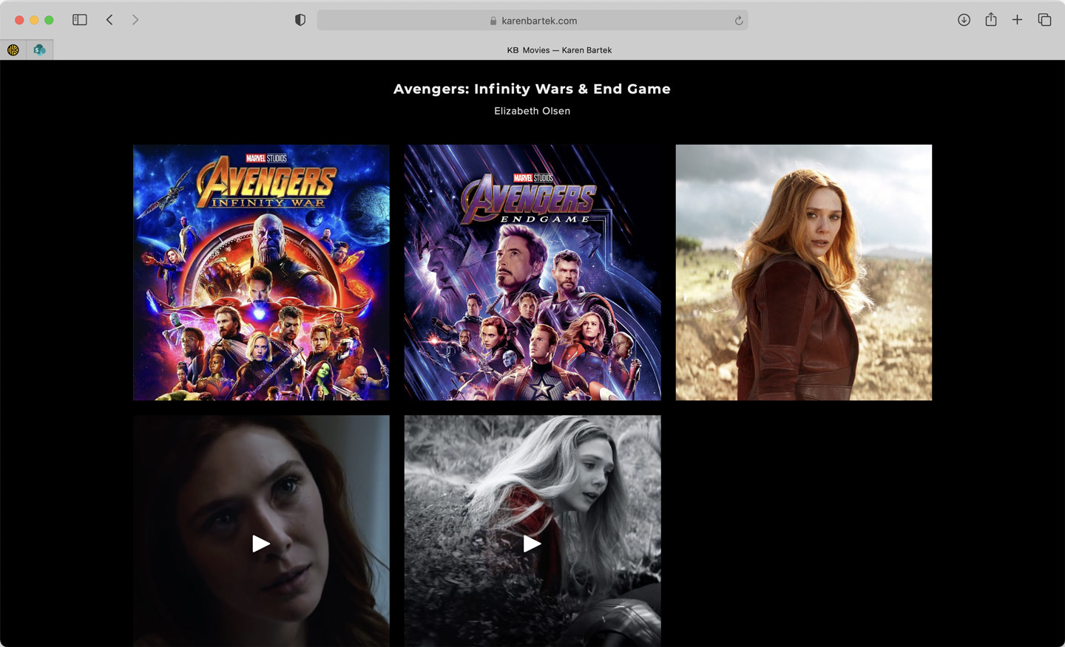Show the Downloads list
The image size is (1065, 647).
click(964, 20)
